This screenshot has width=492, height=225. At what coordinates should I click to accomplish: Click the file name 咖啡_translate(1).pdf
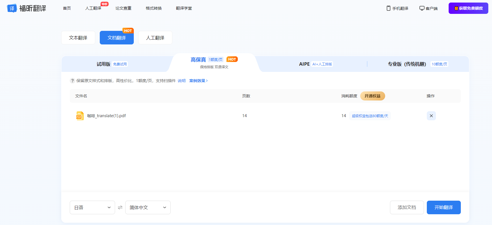click(x=106, y=116)
